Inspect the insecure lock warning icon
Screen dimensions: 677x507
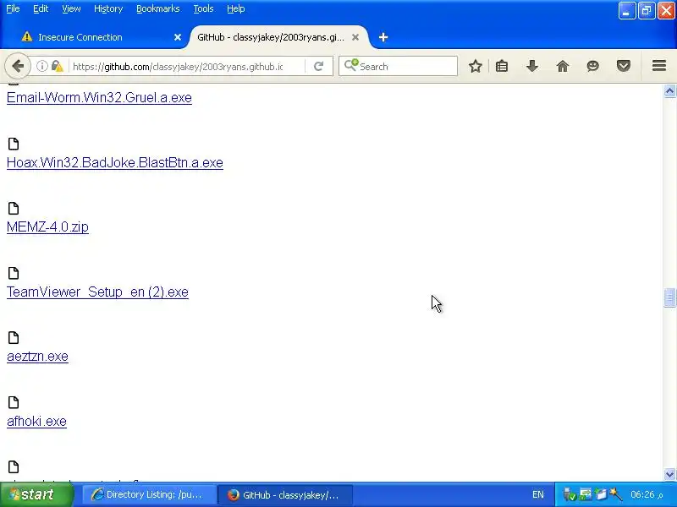pos(57,66)
